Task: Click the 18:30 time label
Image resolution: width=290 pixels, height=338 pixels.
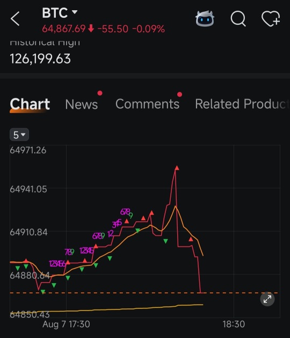Action: coord(234,324)
